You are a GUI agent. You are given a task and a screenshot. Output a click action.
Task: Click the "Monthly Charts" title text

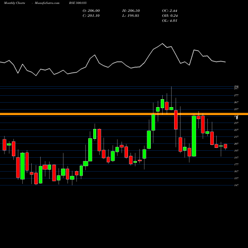pos(14,3)
